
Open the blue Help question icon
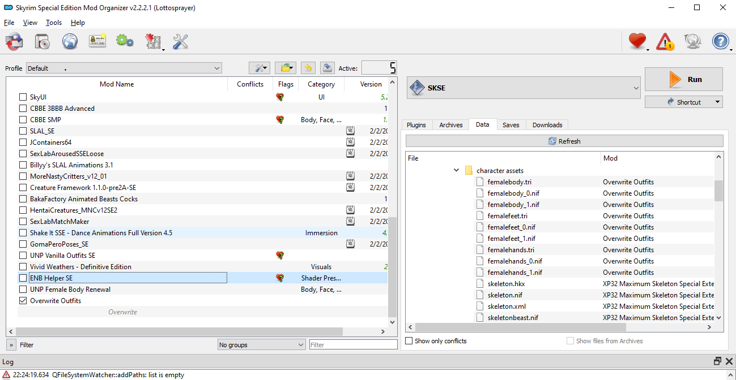pyautogui.click(x=720, y=41)
